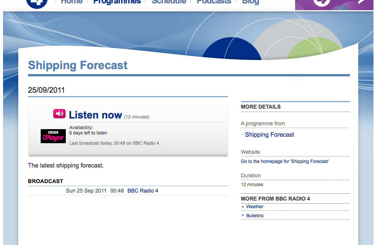Click 'The latest shipping forecast.' text
Image resolution: width=375 pixels, height=245 pixels.
coord(66,166)
